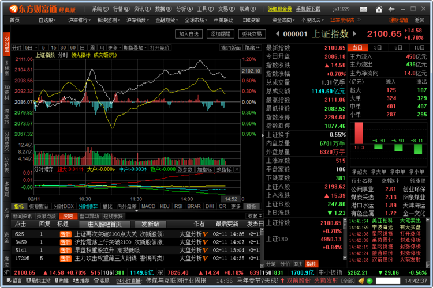Image resolution: width=433 pixels, height=288 pixels.
Task: Open the 分析(A) menu
Action: click(x=185, y=9)
